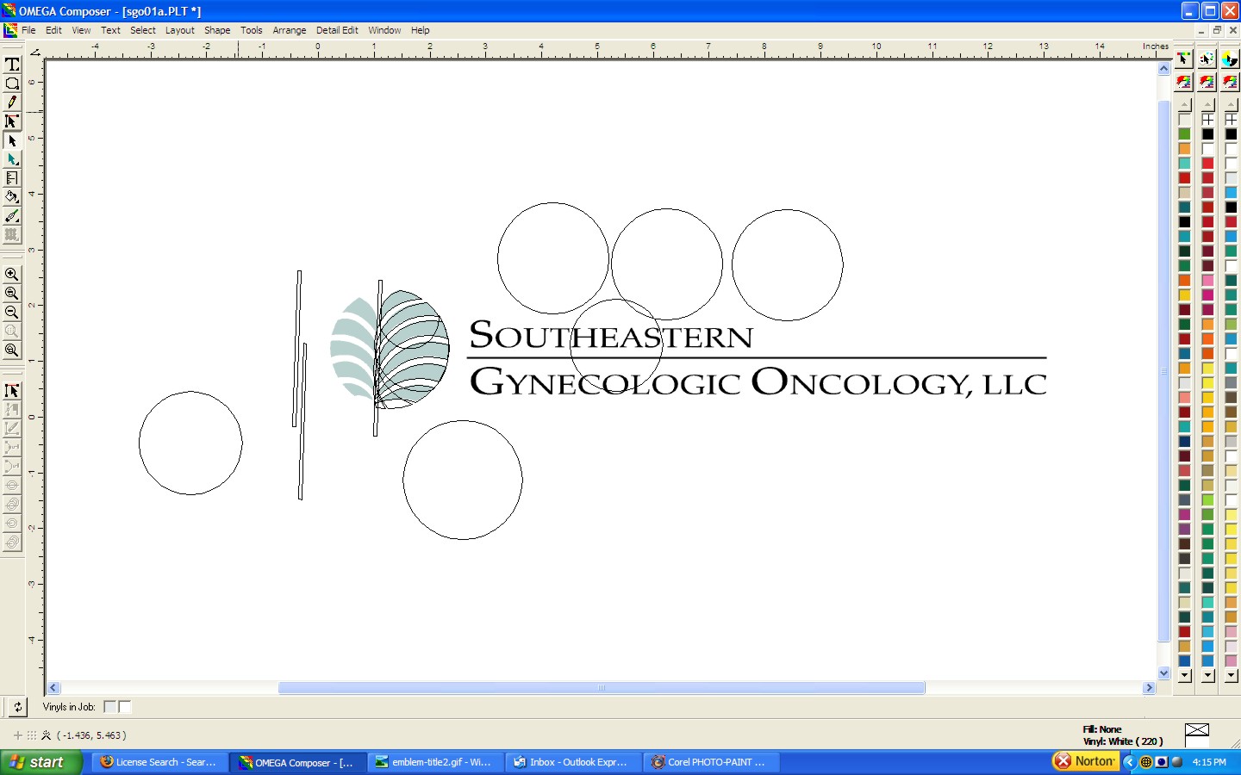This screenshot has width=1241, height=775.
Task: Open the File menu
Action: click(x=28, y=30)
